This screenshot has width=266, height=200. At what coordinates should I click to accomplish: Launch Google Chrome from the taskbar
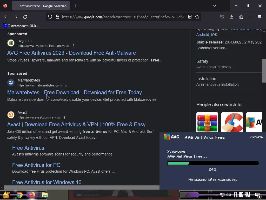point(19,195)
